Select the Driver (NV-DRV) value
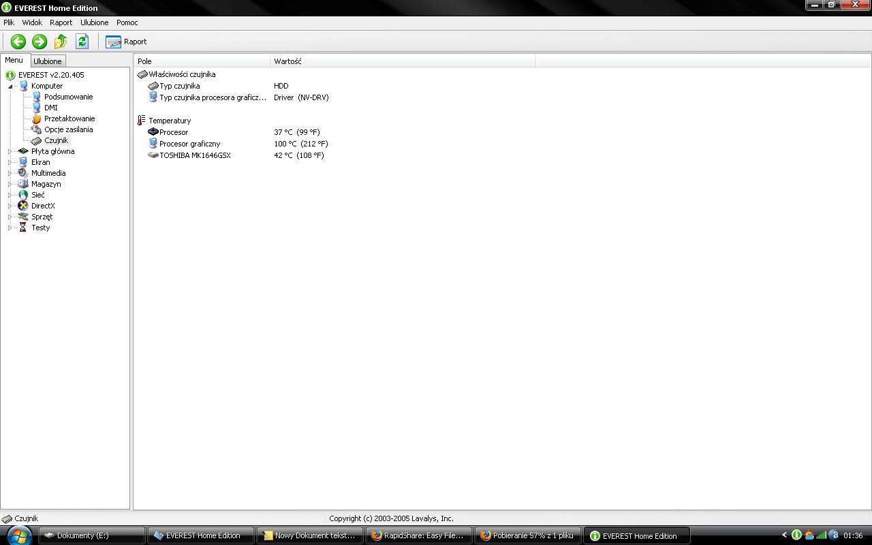Screen dimensions: 872x545 coord(301,97)
